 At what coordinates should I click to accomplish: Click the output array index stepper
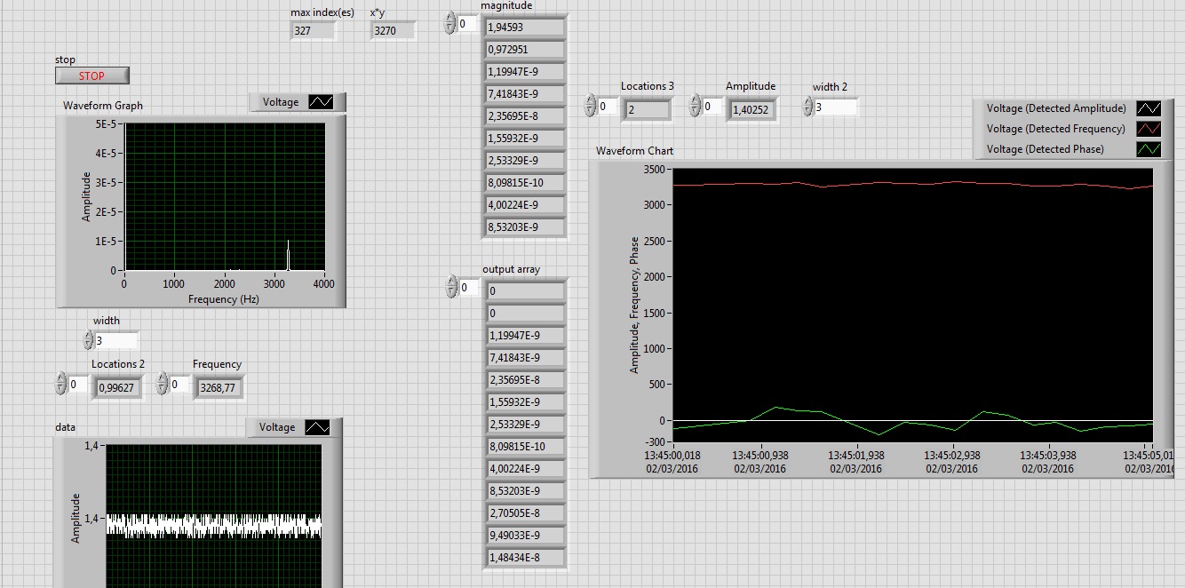pyautogui.click(x=449, y=287)
